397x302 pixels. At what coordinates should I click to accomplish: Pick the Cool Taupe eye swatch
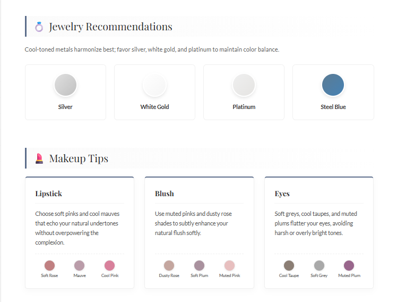click(x=289, y=265)
